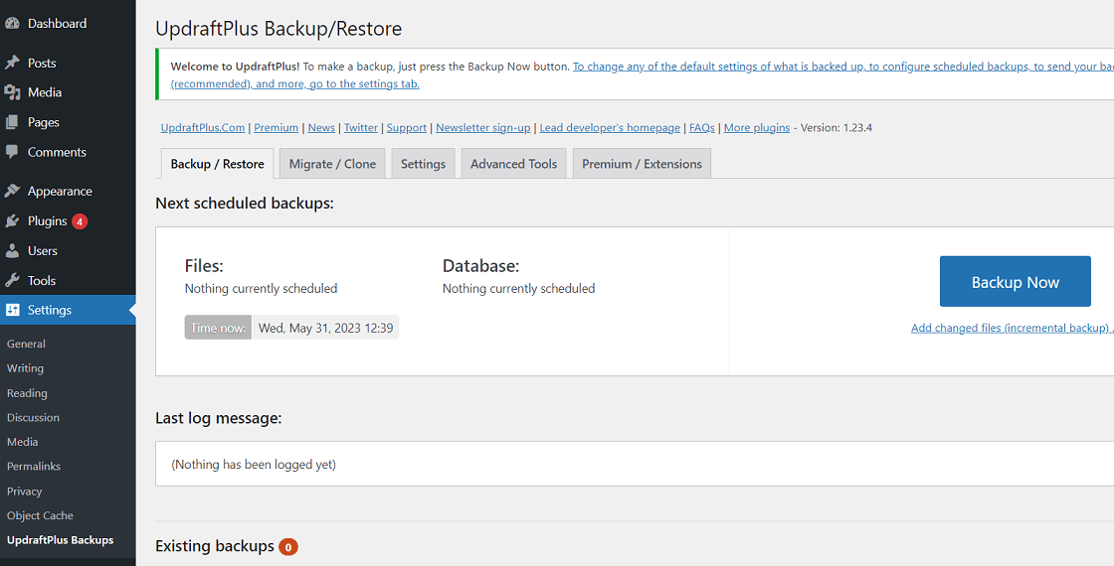Click the Database: heading

pos(481,267)
